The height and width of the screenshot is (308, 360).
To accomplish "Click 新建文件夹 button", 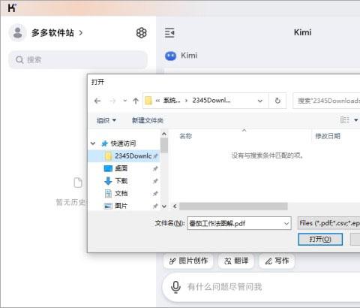I will click(148, 120).
